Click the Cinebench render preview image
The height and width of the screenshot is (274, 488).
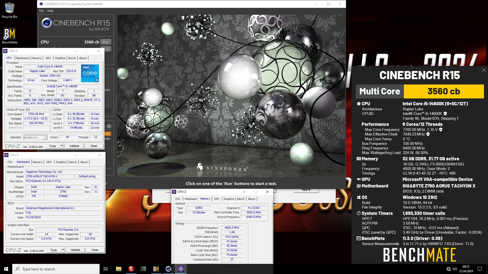[x=231, y=96]
